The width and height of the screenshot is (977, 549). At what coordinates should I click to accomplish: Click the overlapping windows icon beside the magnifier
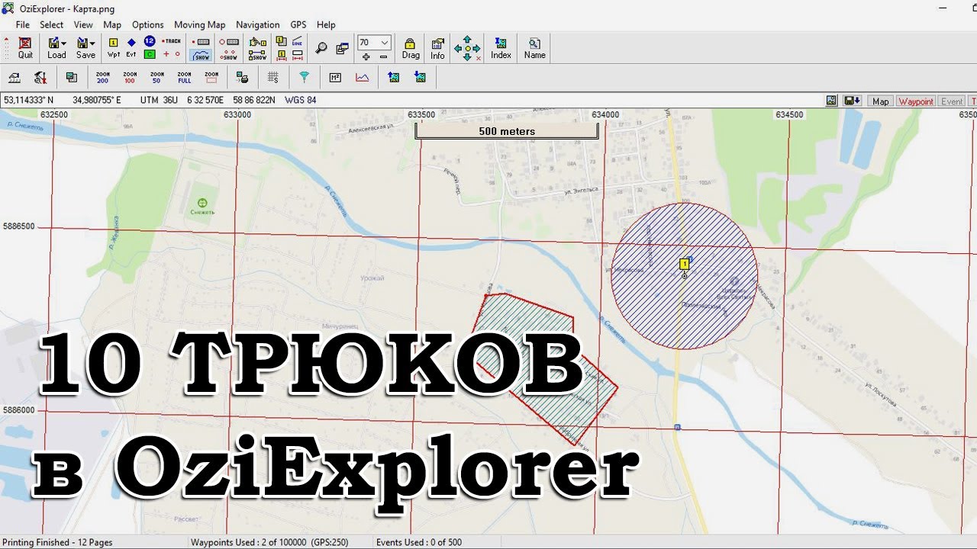pyautogui.click(x=342, y=48)
